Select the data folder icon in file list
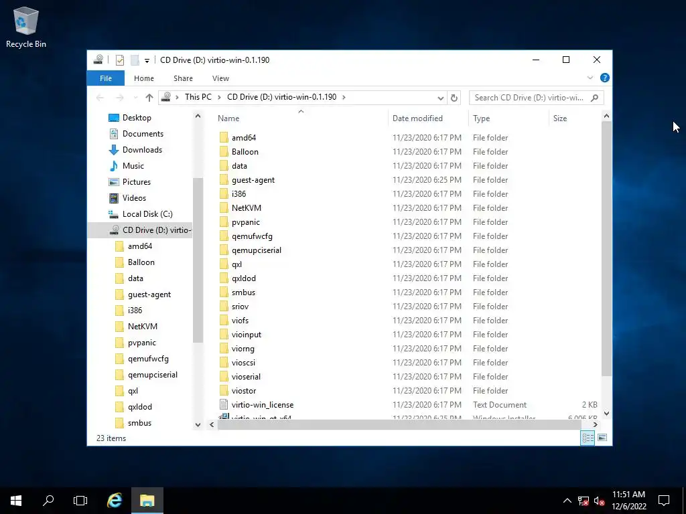Screen dimensions: 686x514 coord(224,166)
